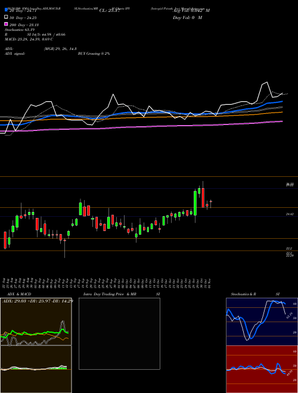Click the 'Day Vol: 0 M' readout
The width and height of the screenshot is (298, 393).
click(187, 17)
